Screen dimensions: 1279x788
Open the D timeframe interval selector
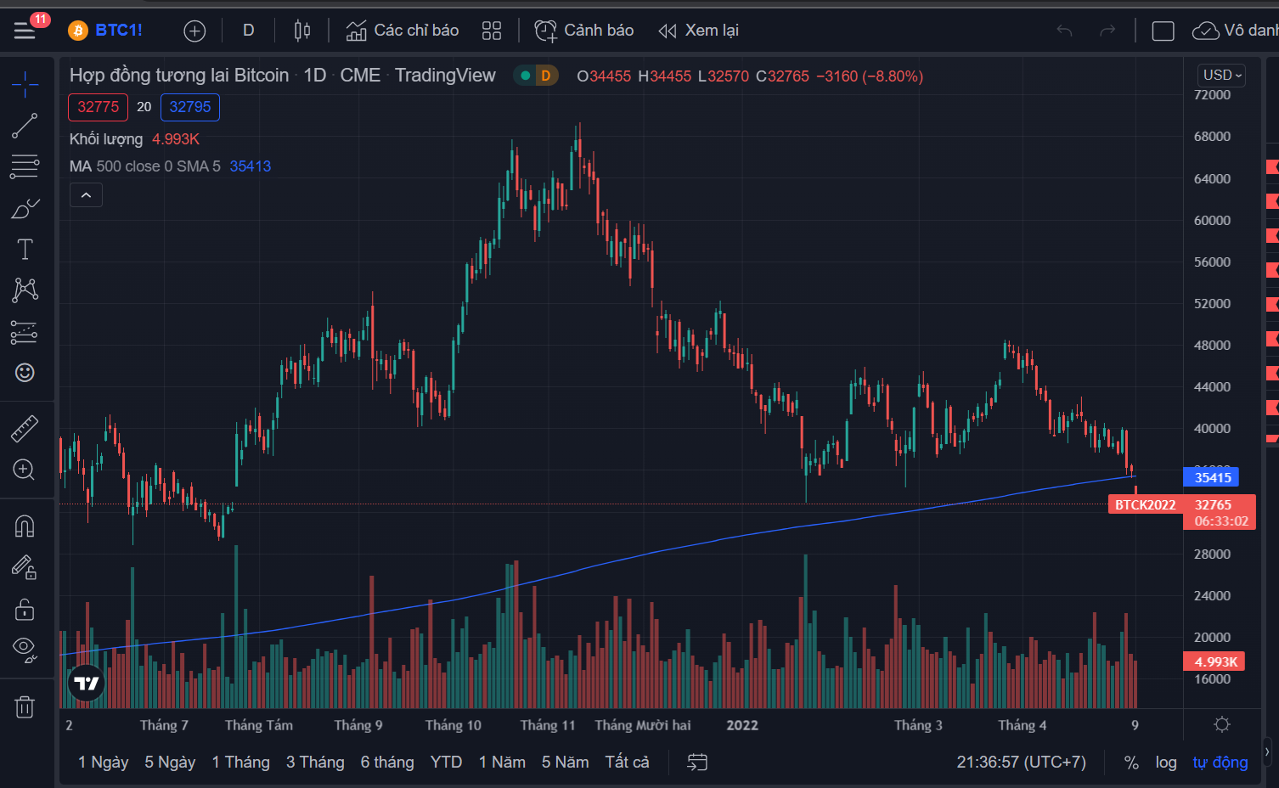249,31
